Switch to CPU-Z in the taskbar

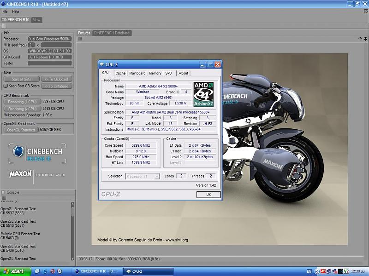[148, 271]
